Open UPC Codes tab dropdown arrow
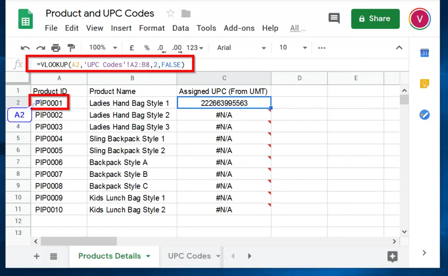 pyautogui.click(x=218, y=256)
